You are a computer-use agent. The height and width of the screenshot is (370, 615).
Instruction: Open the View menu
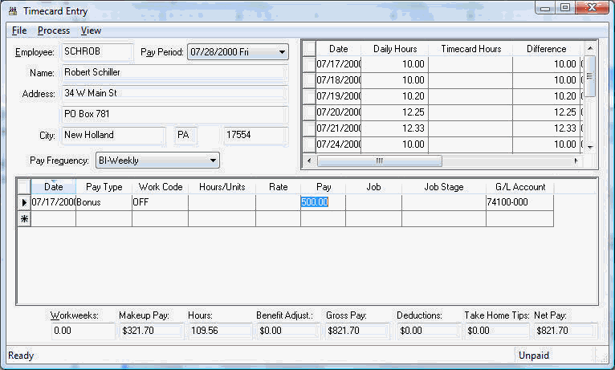[x=91, y=30]
